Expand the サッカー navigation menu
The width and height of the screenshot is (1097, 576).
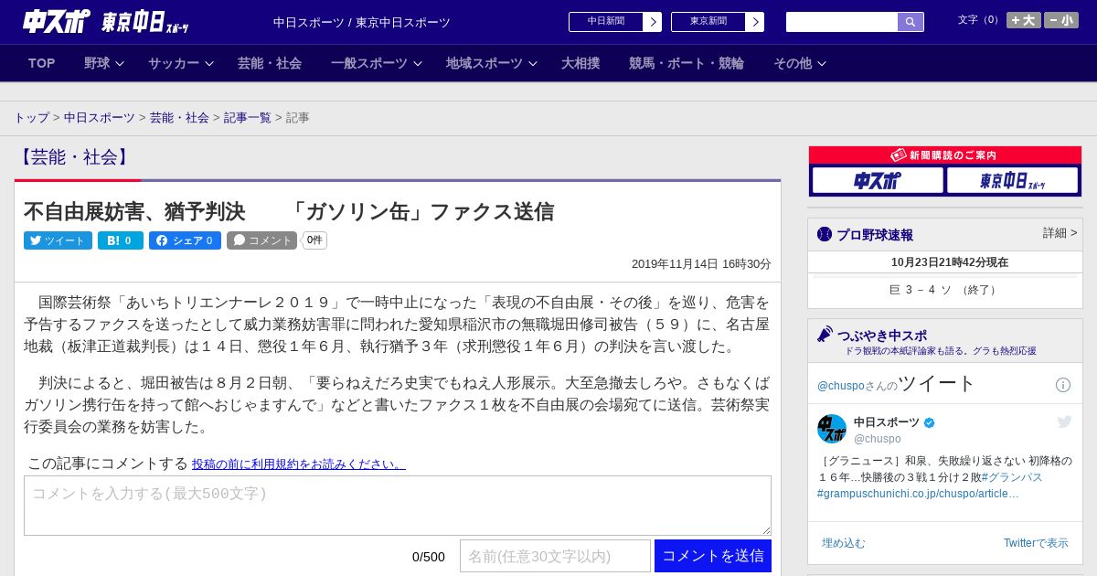[180, 63]
